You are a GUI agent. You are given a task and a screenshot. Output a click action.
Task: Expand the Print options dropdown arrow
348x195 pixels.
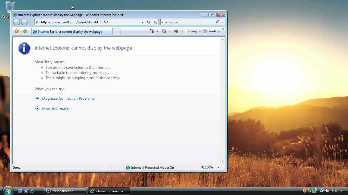click(182, 31)
